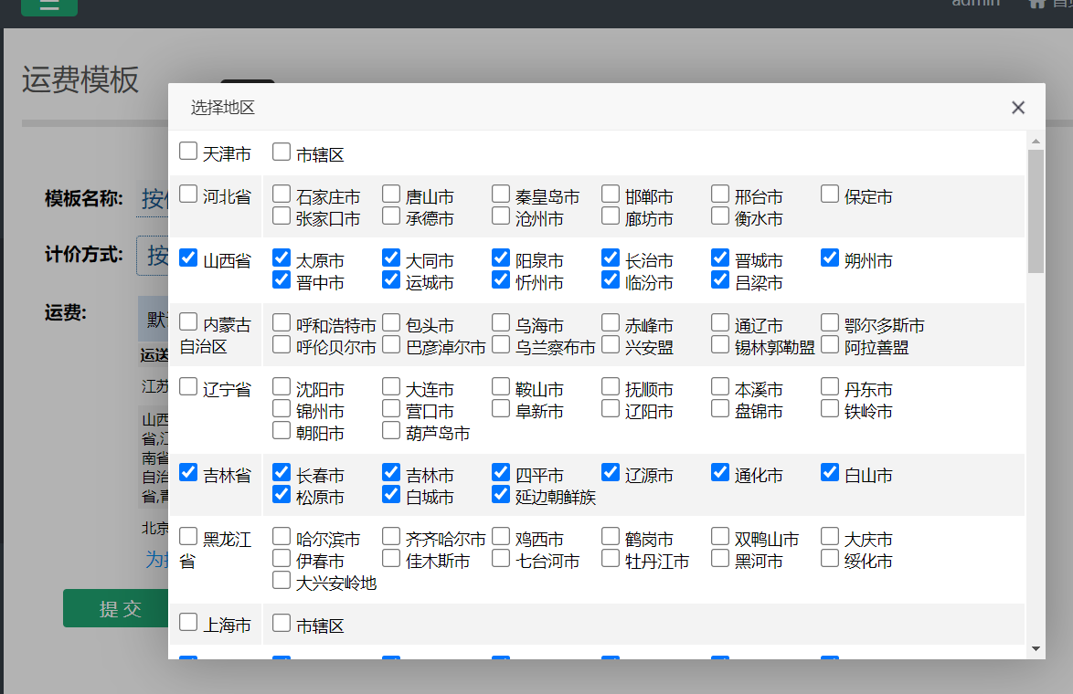Check the 哈尔滨市 checkbox
Screen dimensions: 1073x694
(x=282, y=536)
